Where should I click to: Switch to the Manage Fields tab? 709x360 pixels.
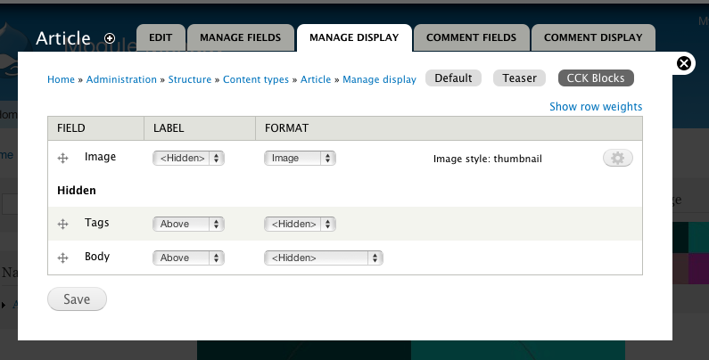point(240,37)
